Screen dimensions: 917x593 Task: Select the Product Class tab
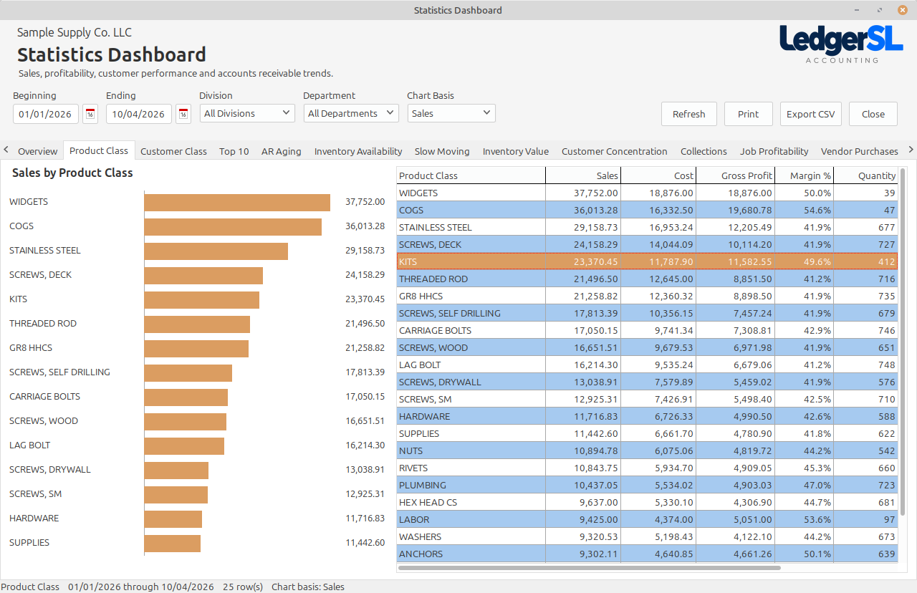[x=99, y=150]
